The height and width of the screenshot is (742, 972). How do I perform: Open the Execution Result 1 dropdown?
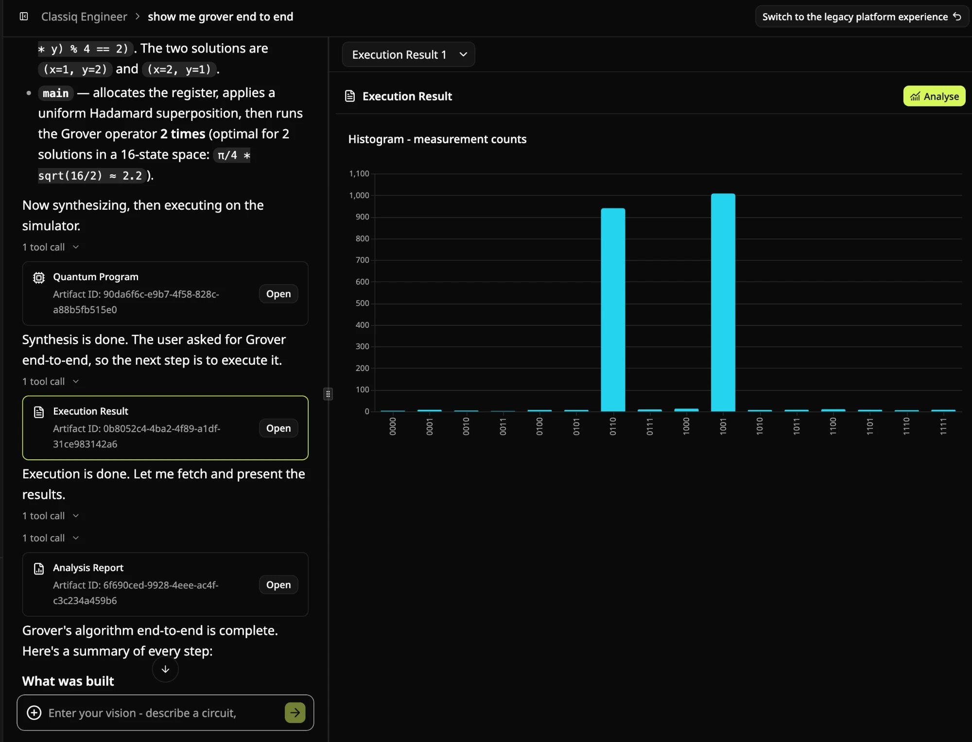click(x=408, y=54)
